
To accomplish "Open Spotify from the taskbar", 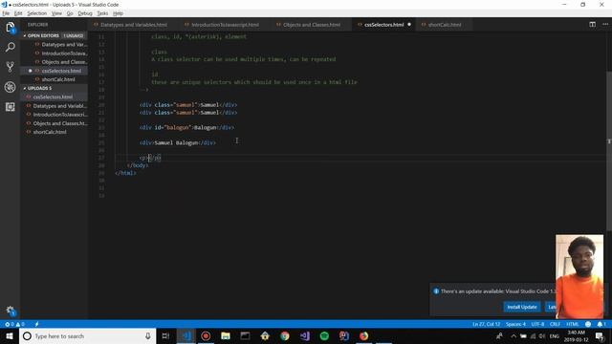I will click(324, 335).
